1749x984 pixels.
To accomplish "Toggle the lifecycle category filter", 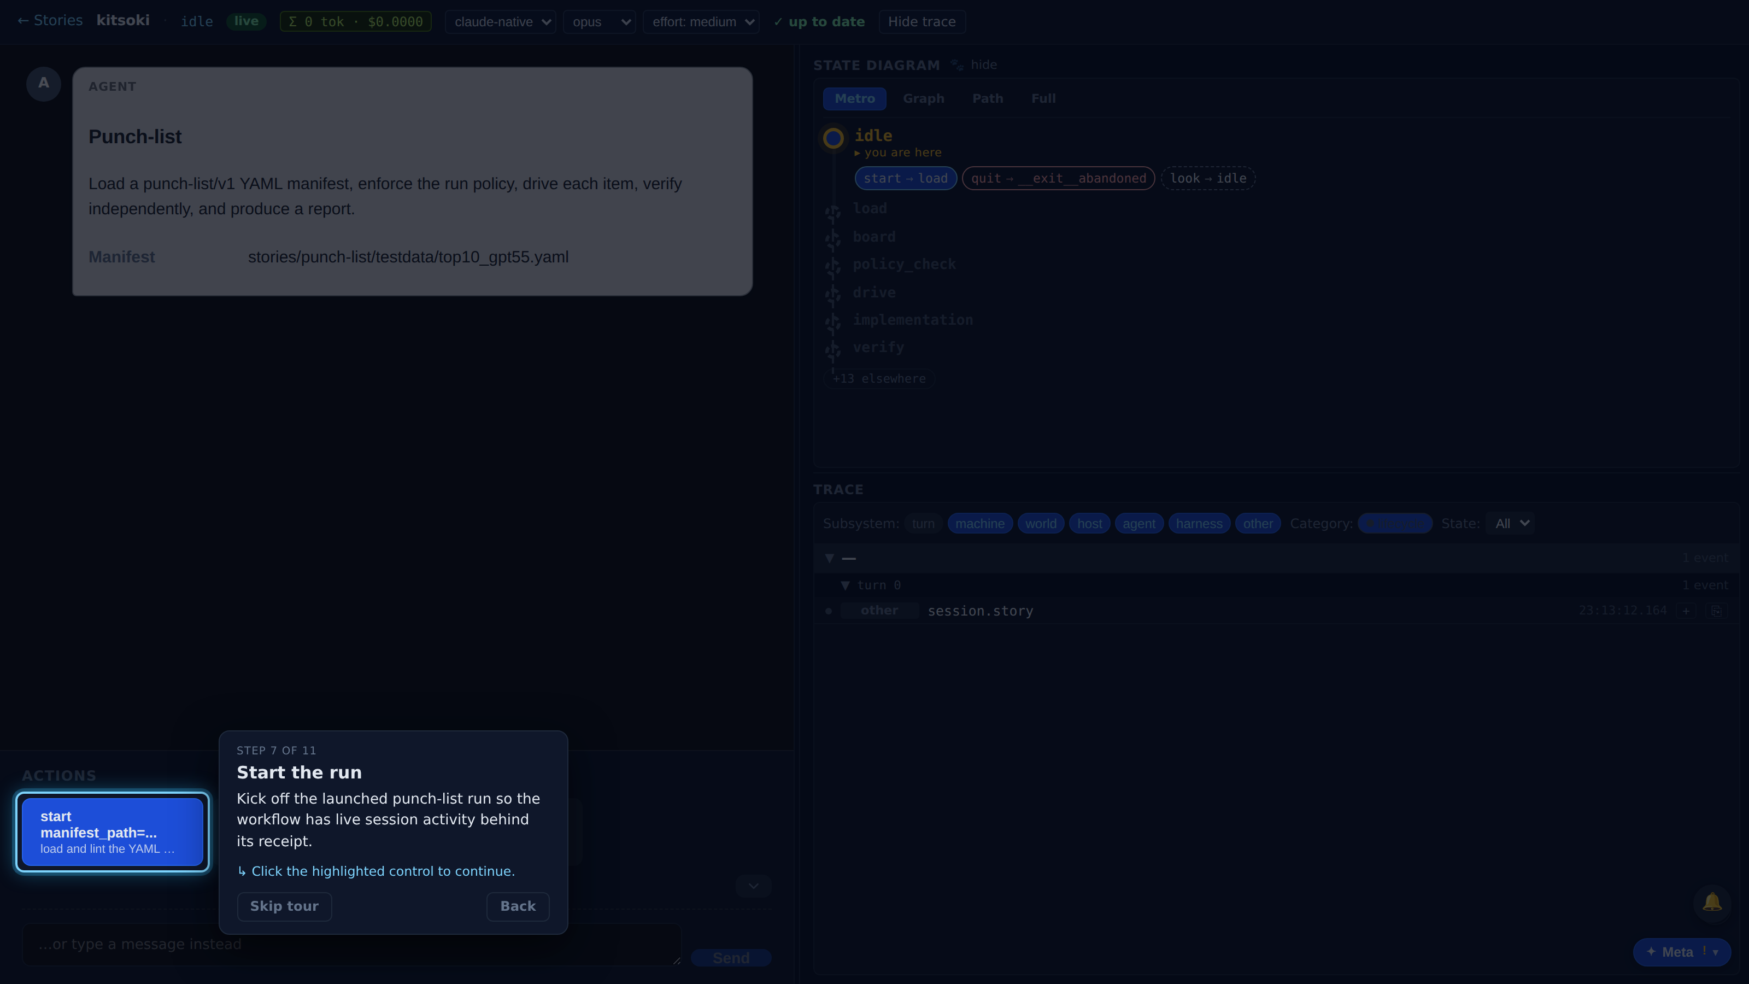I will point(1395,524).
